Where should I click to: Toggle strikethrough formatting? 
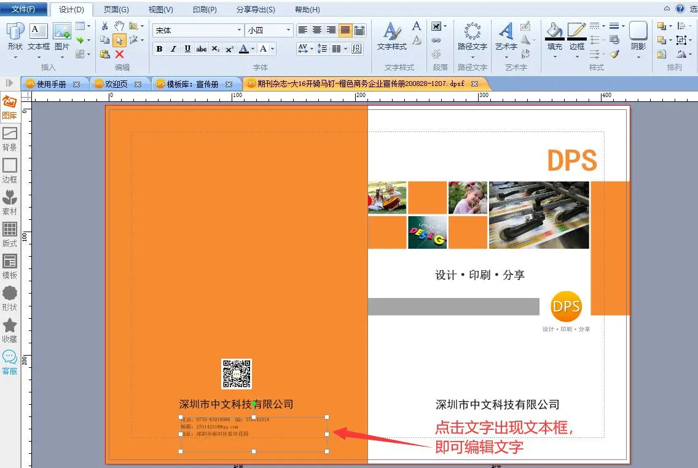click(x=201, y=49)
